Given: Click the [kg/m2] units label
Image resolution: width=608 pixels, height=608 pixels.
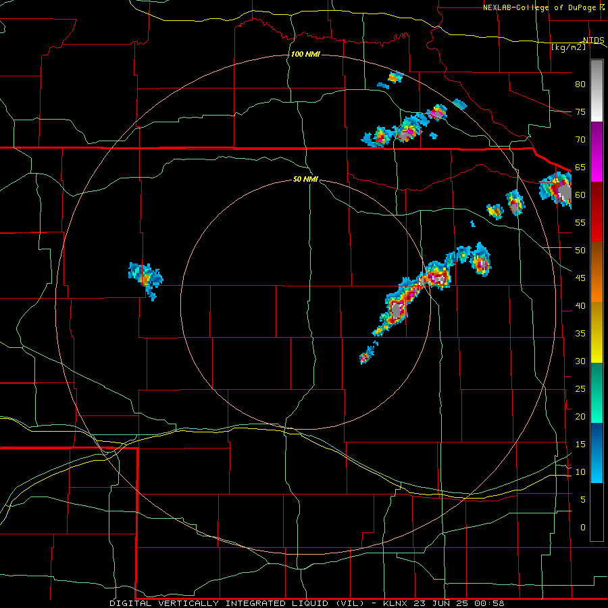Looking at the screenshot, I should click(568, 47).
